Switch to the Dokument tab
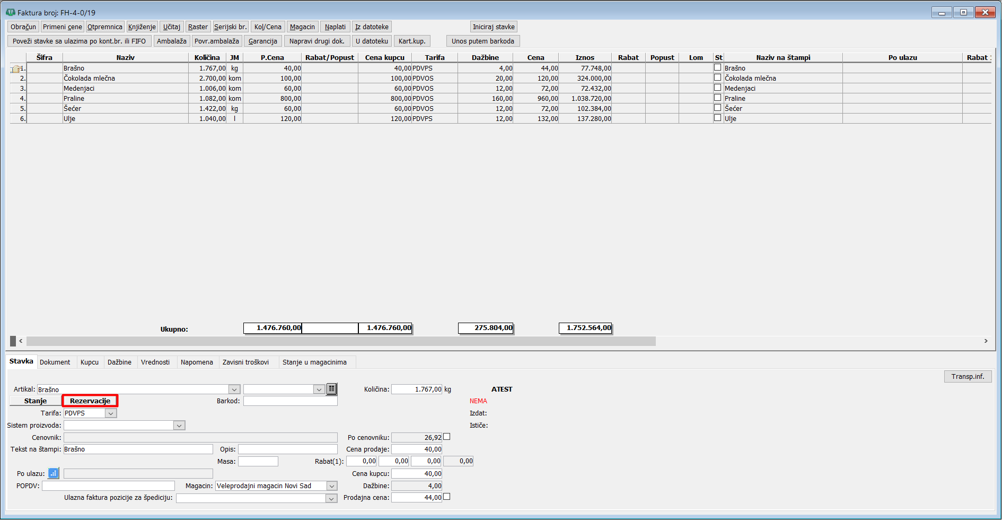The width and height of the screenshot is (1002, 520). [55, 362]
